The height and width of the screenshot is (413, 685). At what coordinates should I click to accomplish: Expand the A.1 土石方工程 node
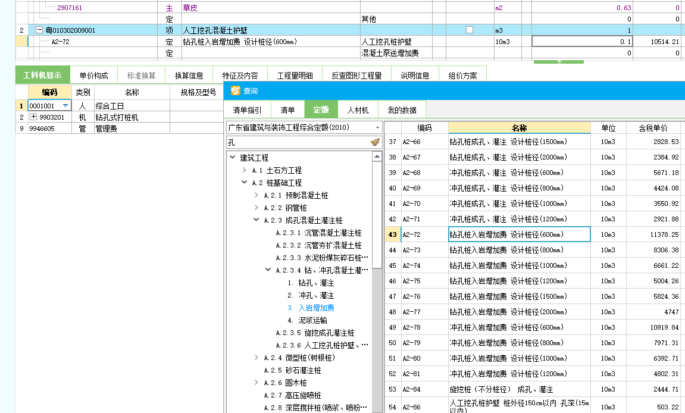coord(244,170)
